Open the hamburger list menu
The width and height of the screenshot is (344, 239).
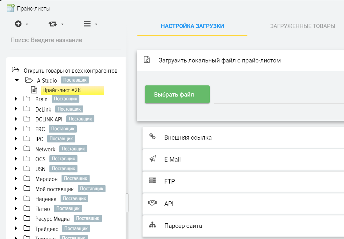coord(87,24)
